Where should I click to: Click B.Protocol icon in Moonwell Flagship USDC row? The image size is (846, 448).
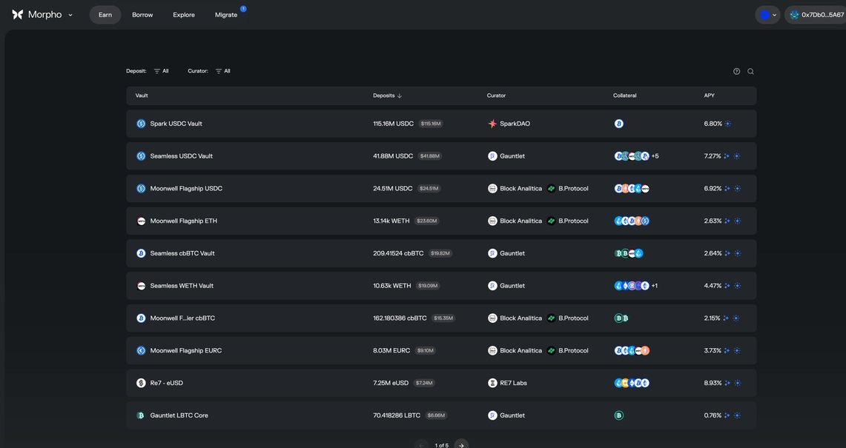[x=551, y=188]
